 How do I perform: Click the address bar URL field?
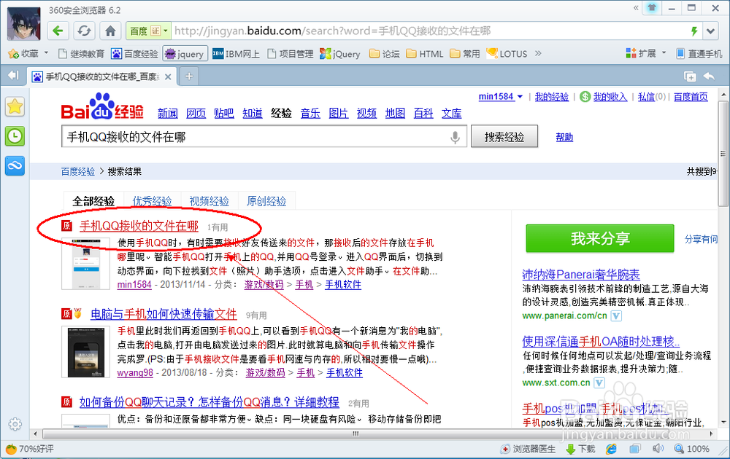coord(429,31)
